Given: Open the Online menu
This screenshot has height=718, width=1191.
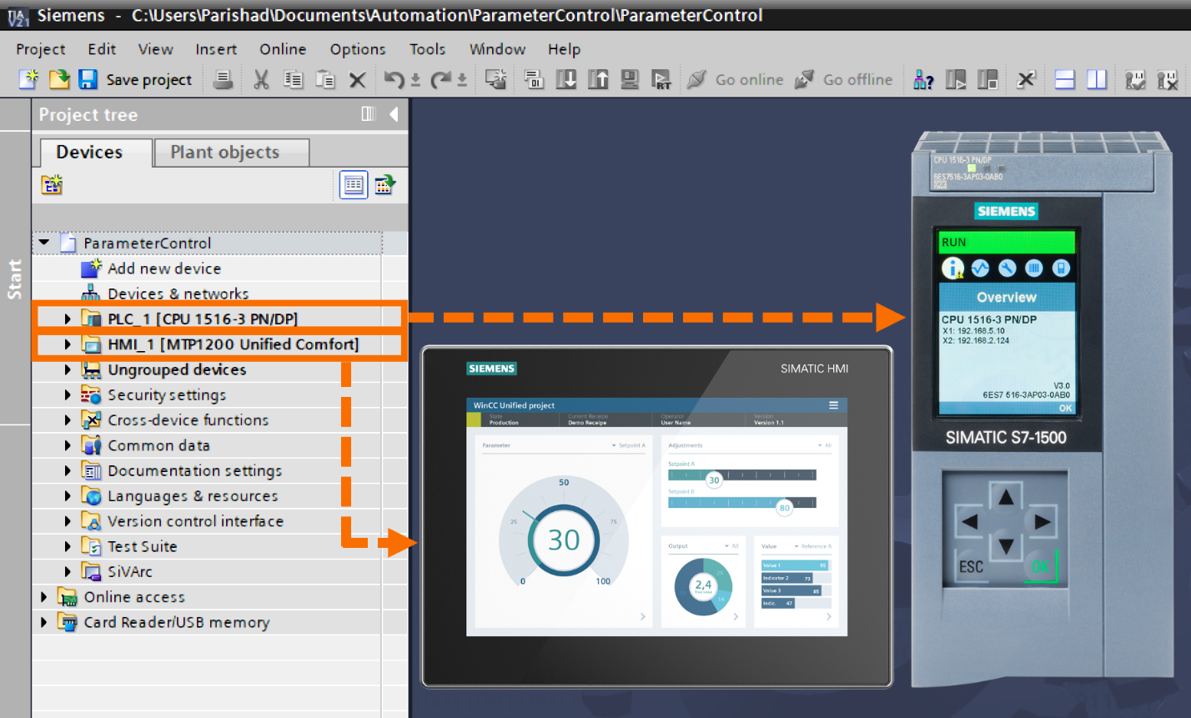Looking at the screenshot, I should click(283, 49).
